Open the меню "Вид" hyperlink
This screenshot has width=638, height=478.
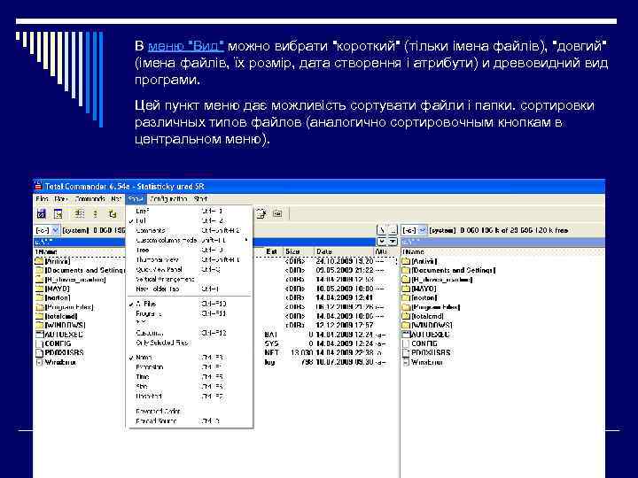coord(185,46)
